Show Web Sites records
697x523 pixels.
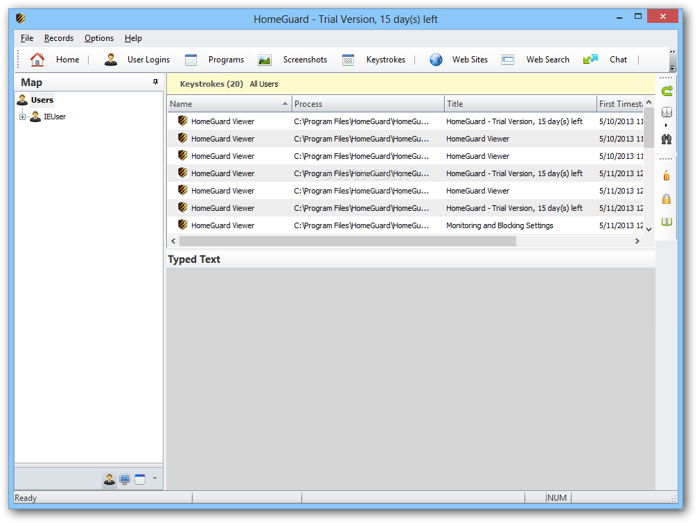coord(470,60)
